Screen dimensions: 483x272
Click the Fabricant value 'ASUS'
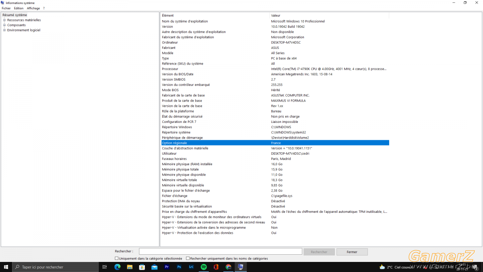pyautogui.click(x=275, y=48)
